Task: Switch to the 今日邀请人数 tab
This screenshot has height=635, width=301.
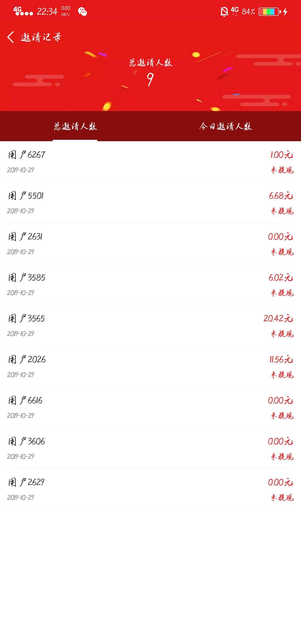Action: click(x=226, y=126)
